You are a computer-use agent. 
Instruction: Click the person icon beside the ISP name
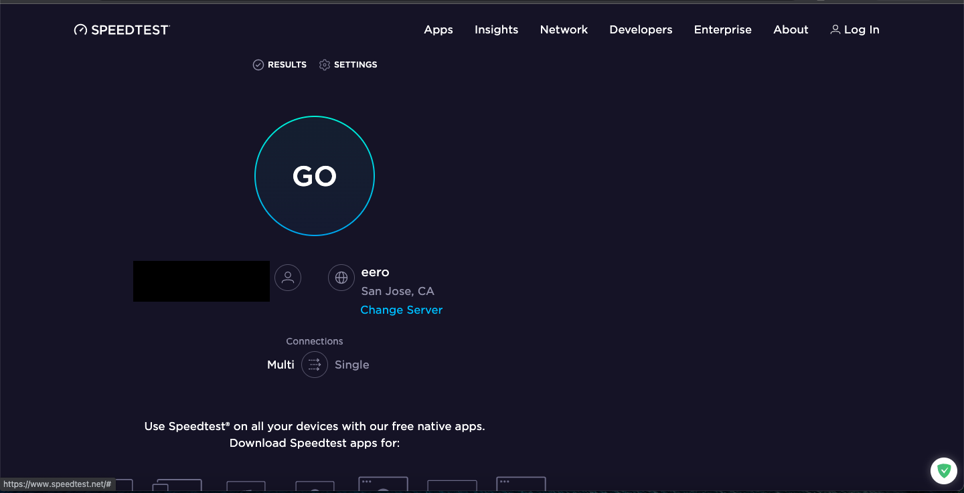[x=288, y=277]
